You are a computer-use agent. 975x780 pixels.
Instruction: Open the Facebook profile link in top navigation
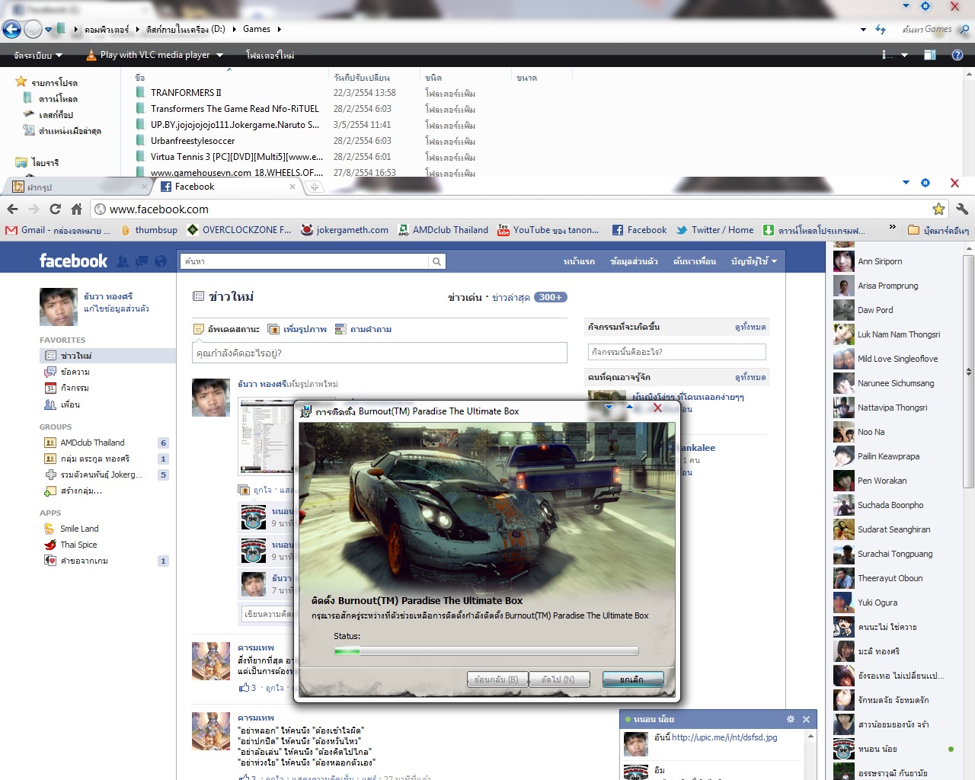(x=634, y=261)
